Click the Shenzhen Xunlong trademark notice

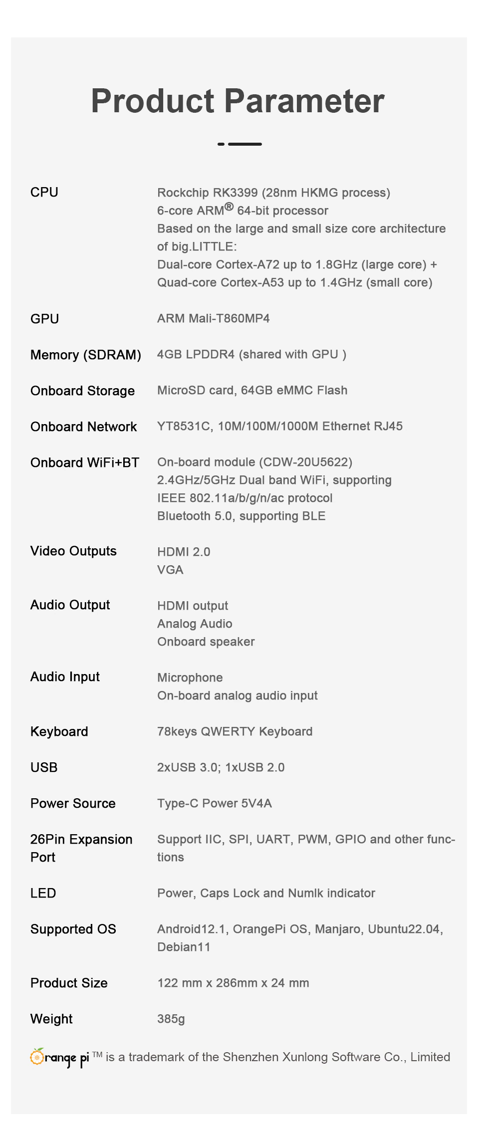(x=278, y=1057)
